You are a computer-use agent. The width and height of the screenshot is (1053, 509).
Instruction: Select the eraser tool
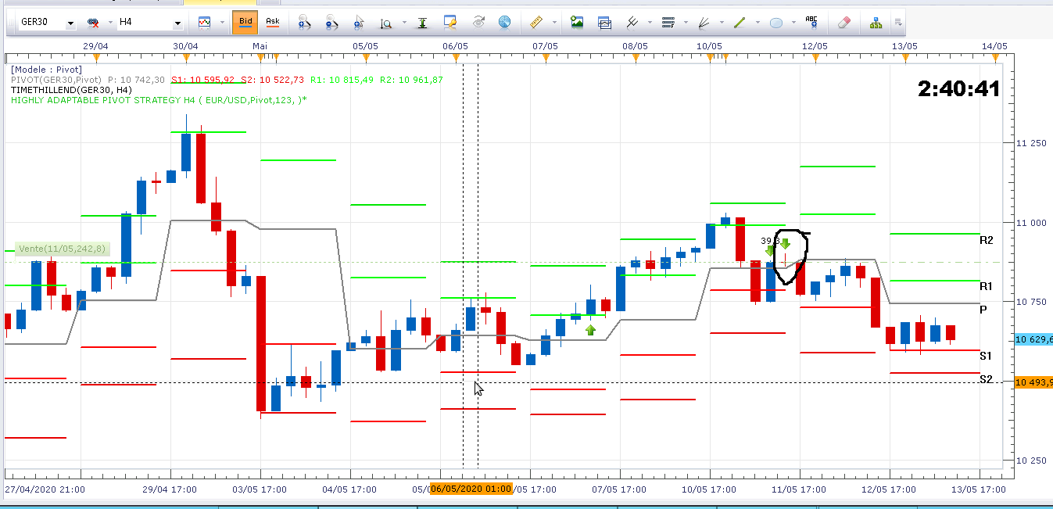[843, 23]
